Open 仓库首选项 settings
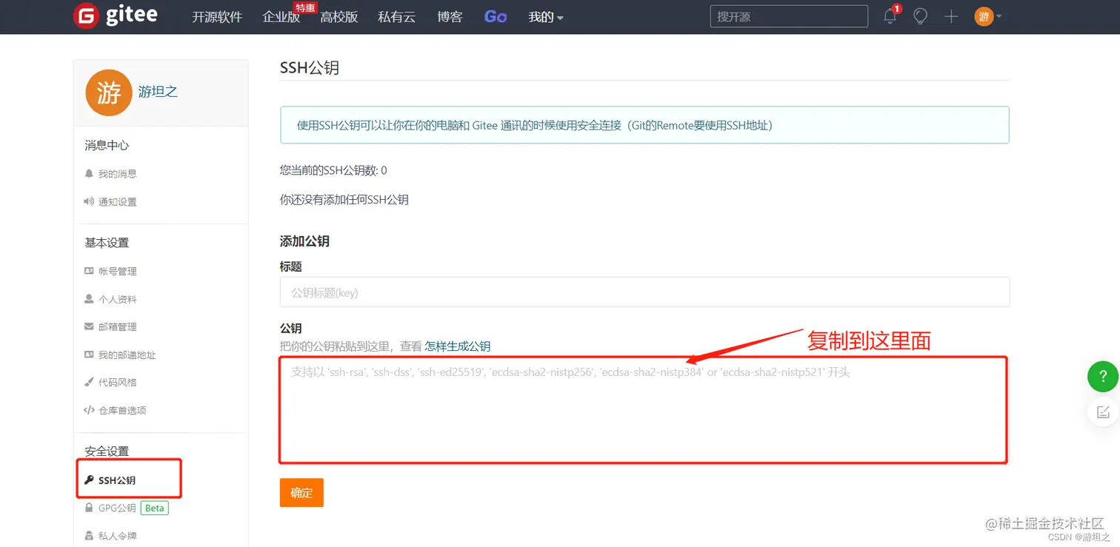 [x=122, y=410]
